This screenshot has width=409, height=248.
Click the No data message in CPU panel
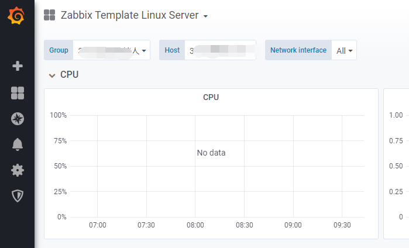211,153
